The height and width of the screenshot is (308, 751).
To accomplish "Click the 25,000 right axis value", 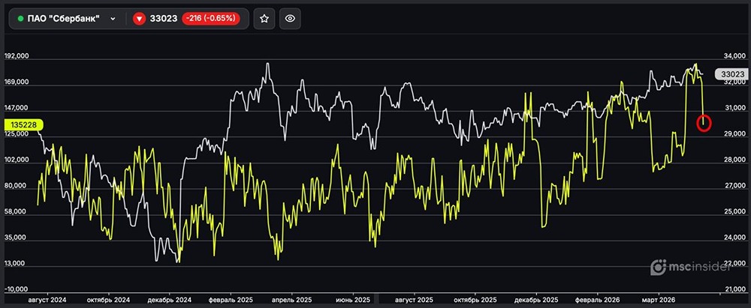I will (x=733, y=212).
